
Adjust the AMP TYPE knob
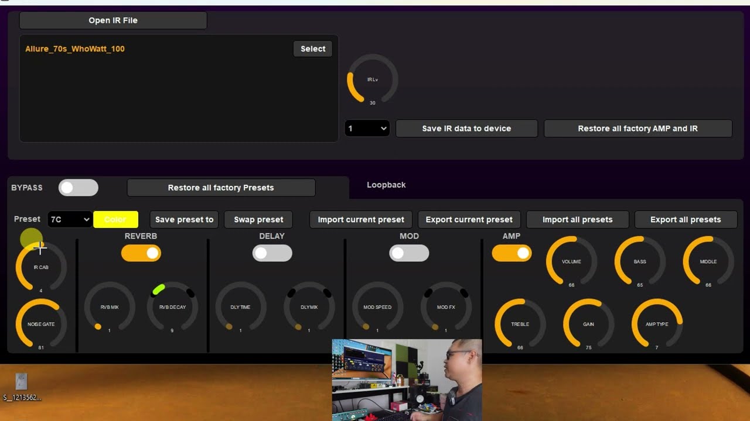pos(657,324)
